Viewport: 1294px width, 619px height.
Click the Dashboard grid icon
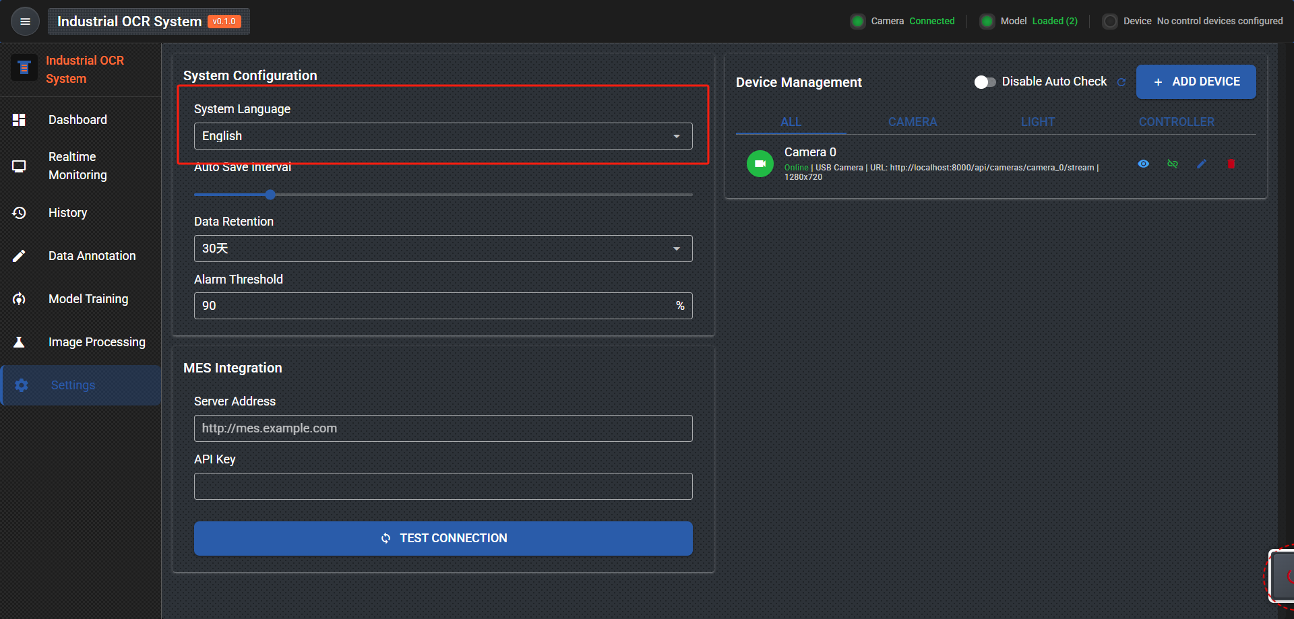pyautogui.click(x=19, y=120)
